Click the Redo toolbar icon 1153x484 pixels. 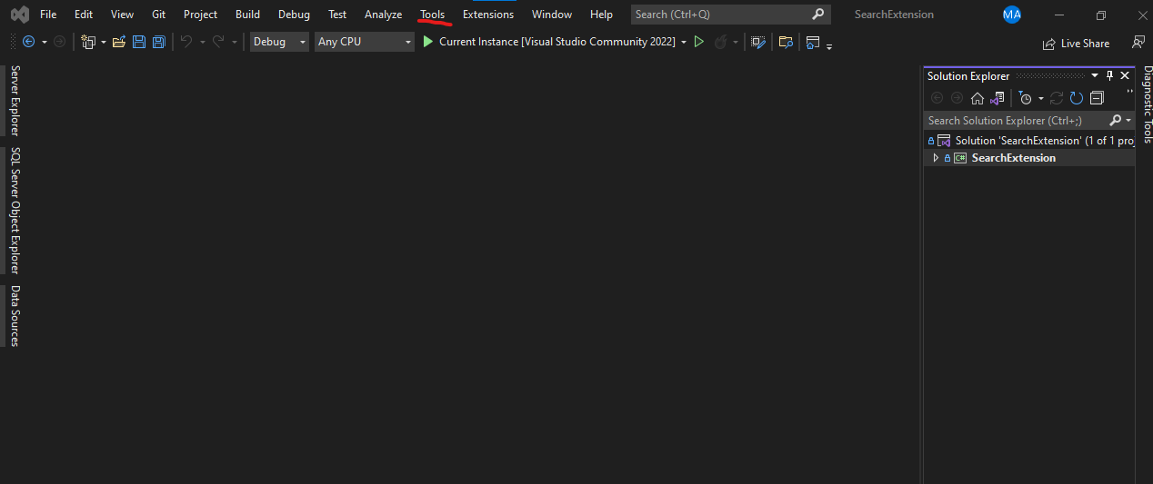coord(218,42)
